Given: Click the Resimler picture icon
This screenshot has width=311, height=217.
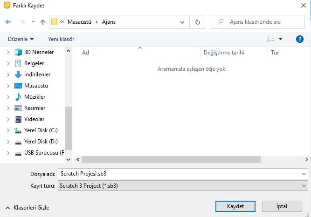Looking at the screenshot, I should point(18,108).
